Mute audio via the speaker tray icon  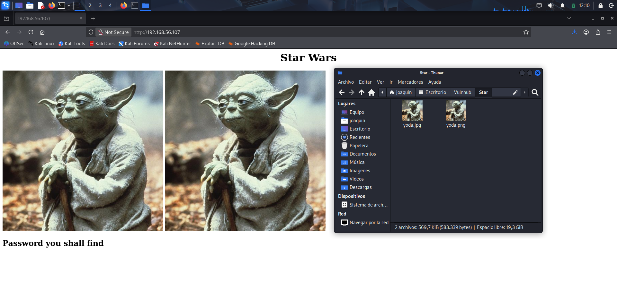(551, 5)
